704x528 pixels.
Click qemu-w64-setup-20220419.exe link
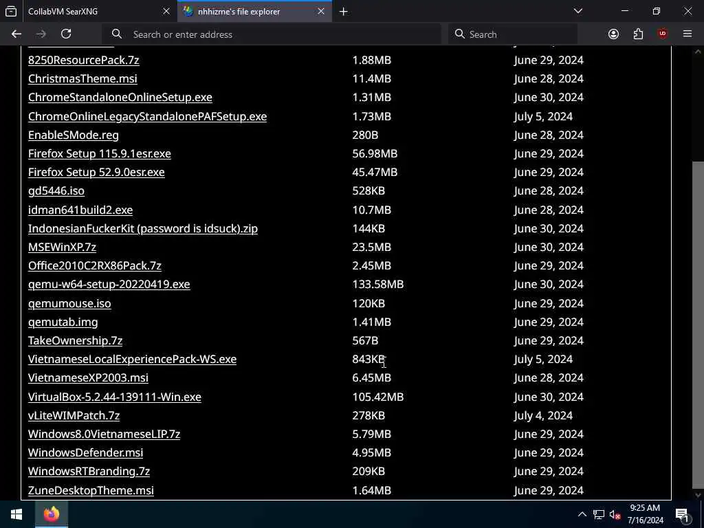109,285
